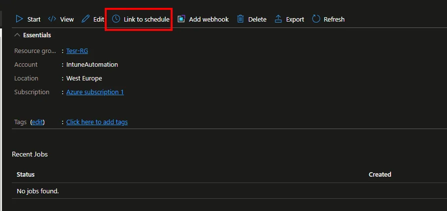
Task: Click the Location field label
Action: (26, 78)
